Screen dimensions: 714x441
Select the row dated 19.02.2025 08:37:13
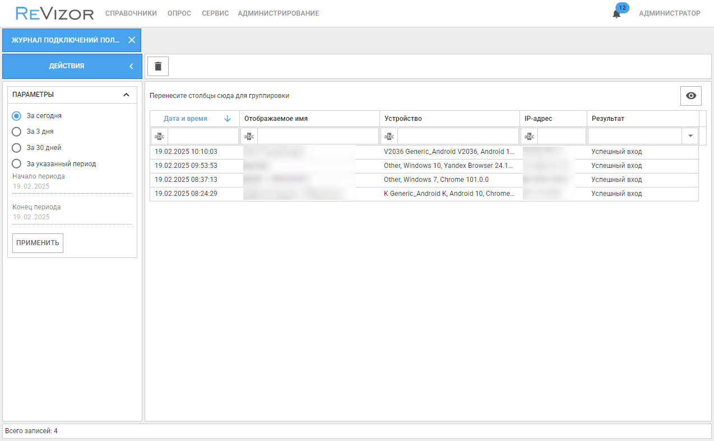coord(424,180)
